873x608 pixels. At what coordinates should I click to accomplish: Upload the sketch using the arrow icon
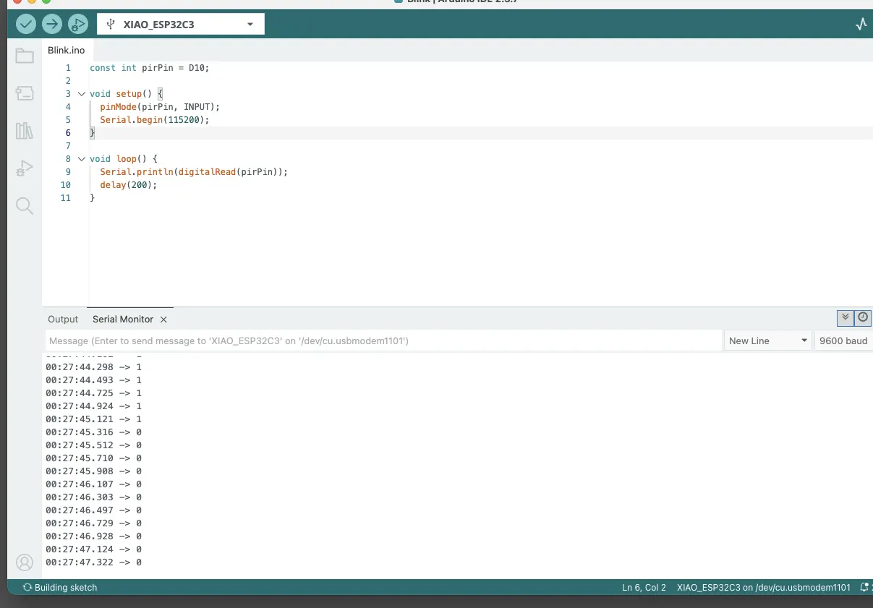51,24
